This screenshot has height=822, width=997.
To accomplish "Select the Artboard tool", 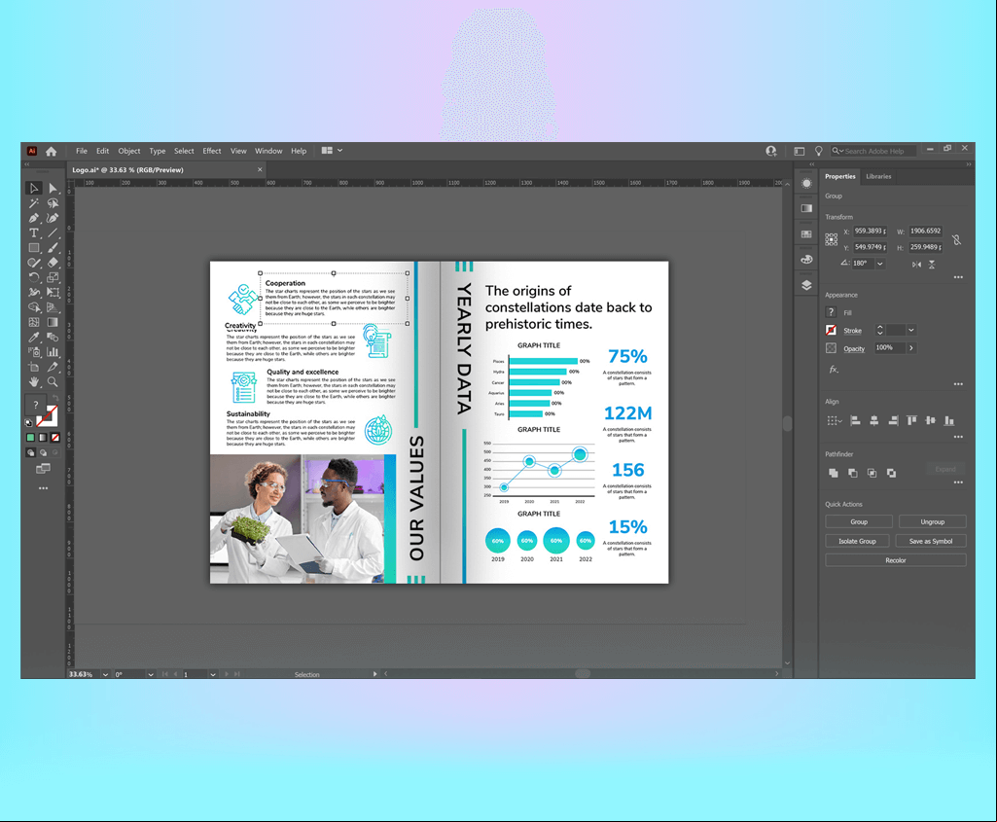I will [34, 367].
